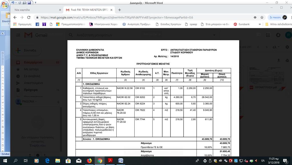The width and height of the screenshot is (292, 165).
Task: Download all attachments with the arrow icon
Action: tap(279, 60)
